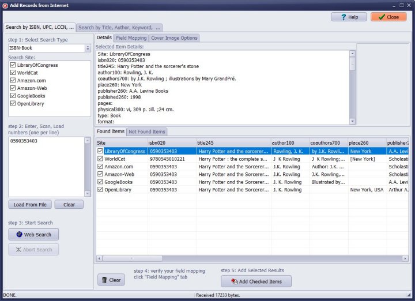The image size is (415, 301).
Task: Uncheck WorldCat result row checkbox
Action: tap(100, 159)
